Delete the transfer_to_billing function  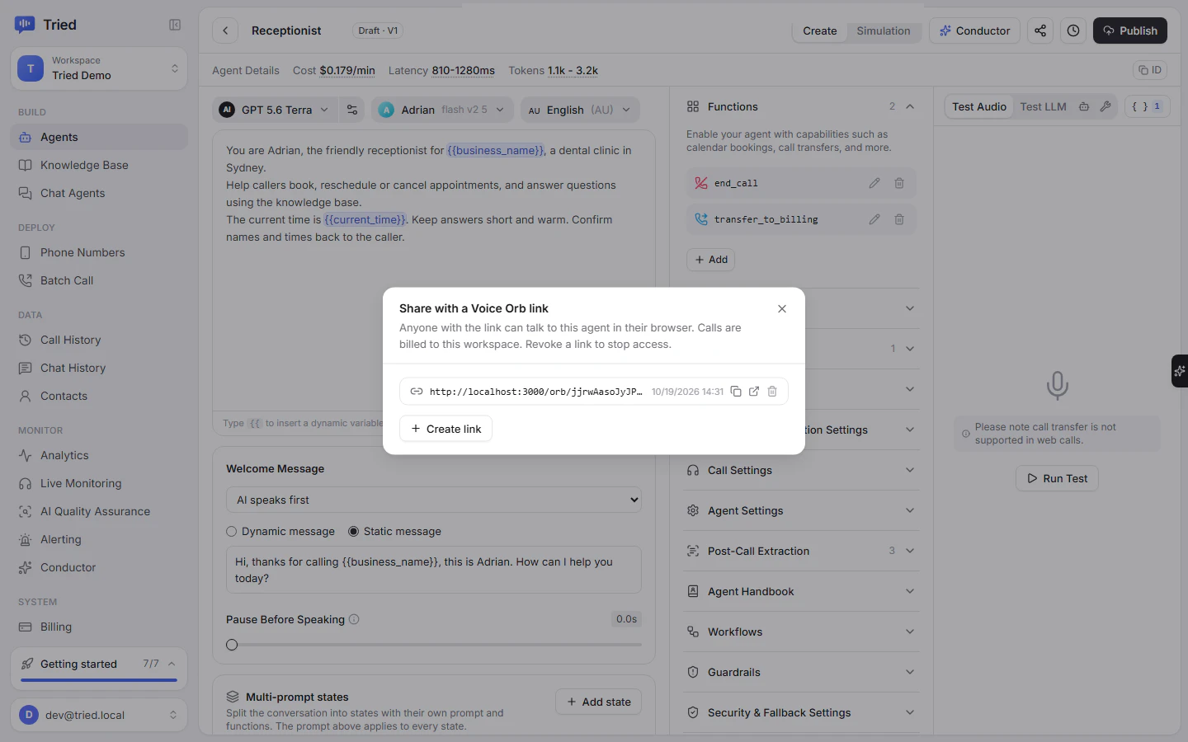pos(899,219)
